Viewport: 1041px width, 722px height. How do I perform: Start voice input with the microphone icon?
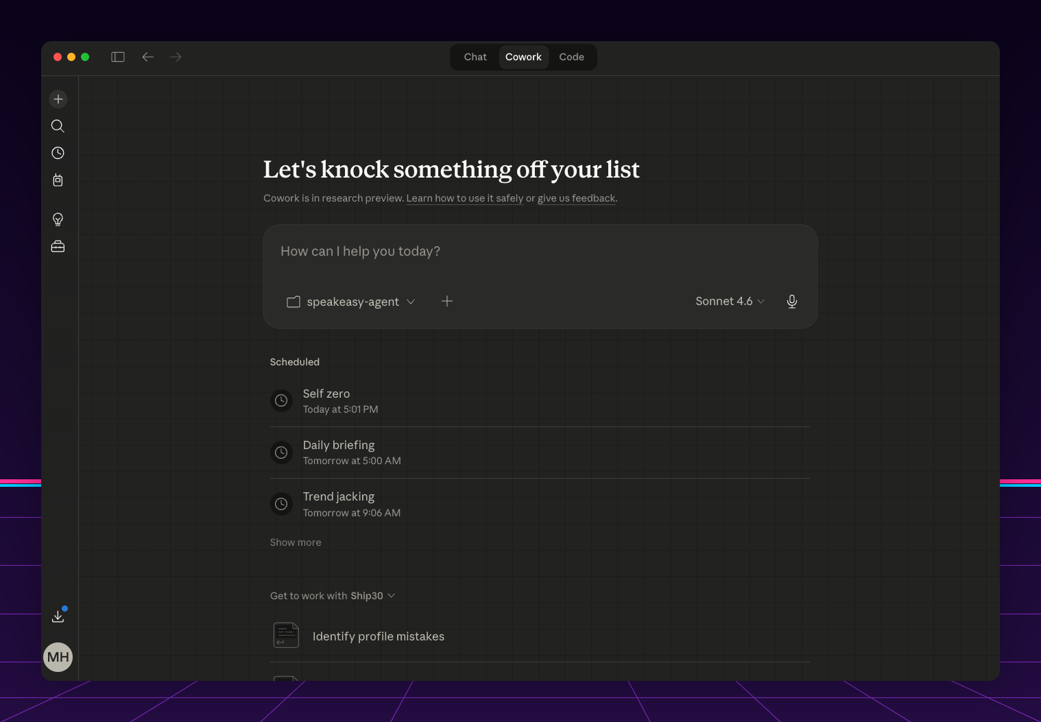[792, 302]
